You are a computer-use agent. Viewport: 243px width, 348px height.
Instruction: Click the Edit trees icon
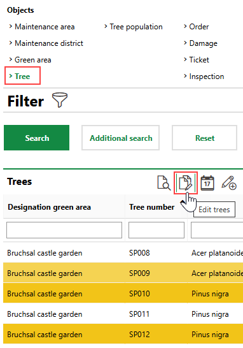pos(185,183)
